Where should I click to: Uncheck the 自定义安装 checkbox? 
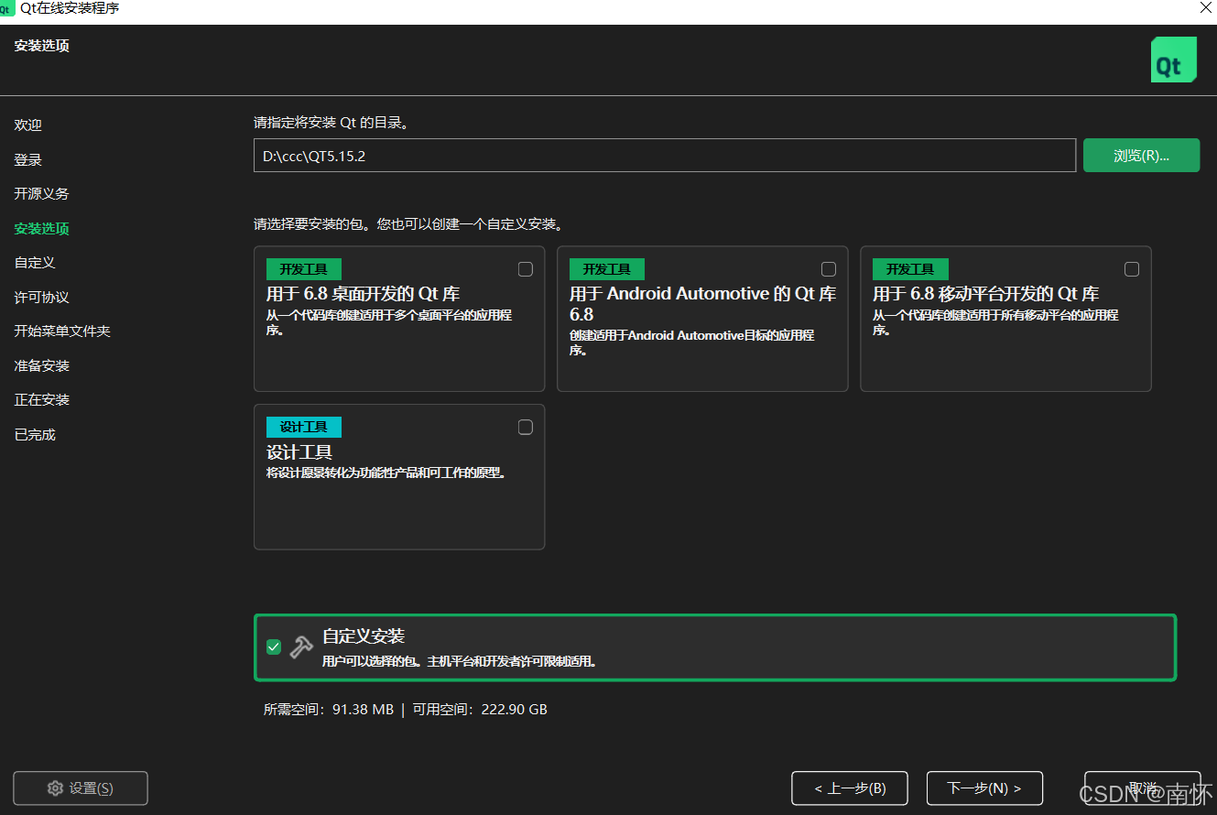tap(273, 647)
